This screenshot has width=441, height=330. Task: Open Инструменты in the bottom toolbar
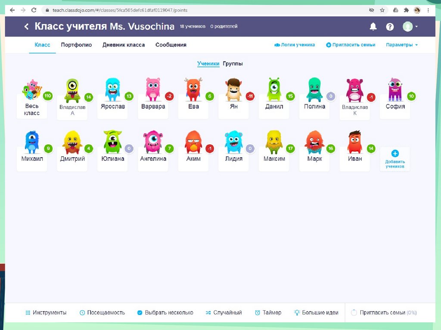[x=46, y=313]
